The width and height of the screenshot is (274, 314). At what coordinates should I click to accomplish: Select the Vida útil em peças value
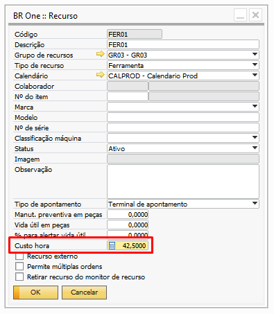click(x=128, y=225)
